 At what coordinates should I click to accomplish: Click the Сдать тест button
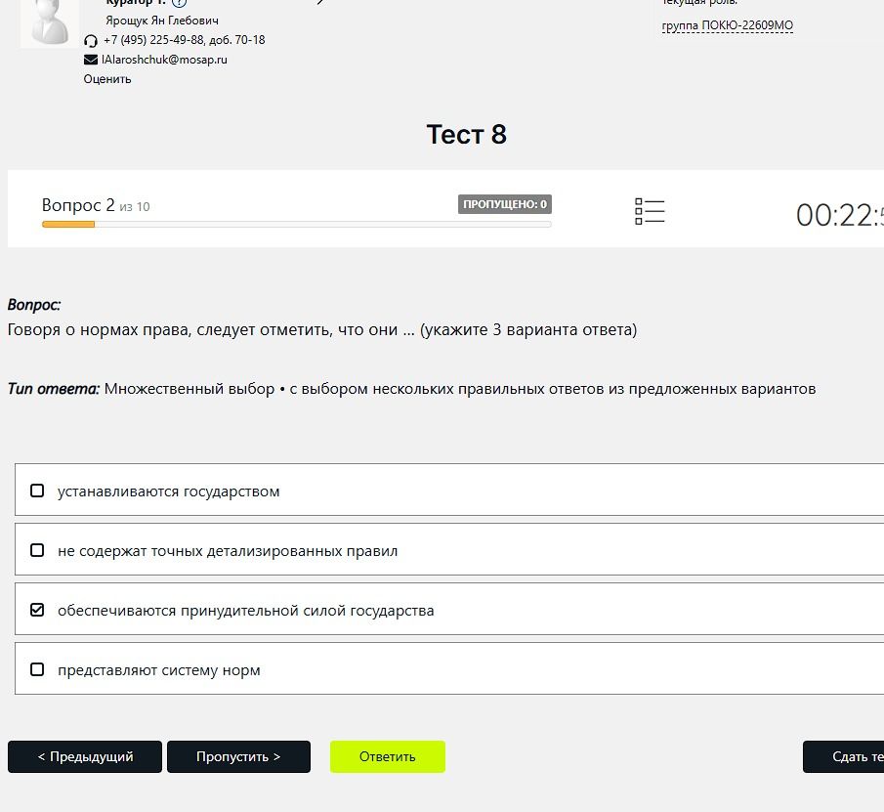843,756
